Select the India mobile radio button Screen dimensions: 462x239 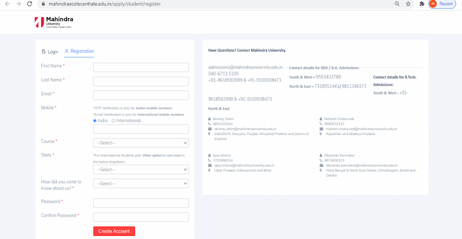(95, 121)
